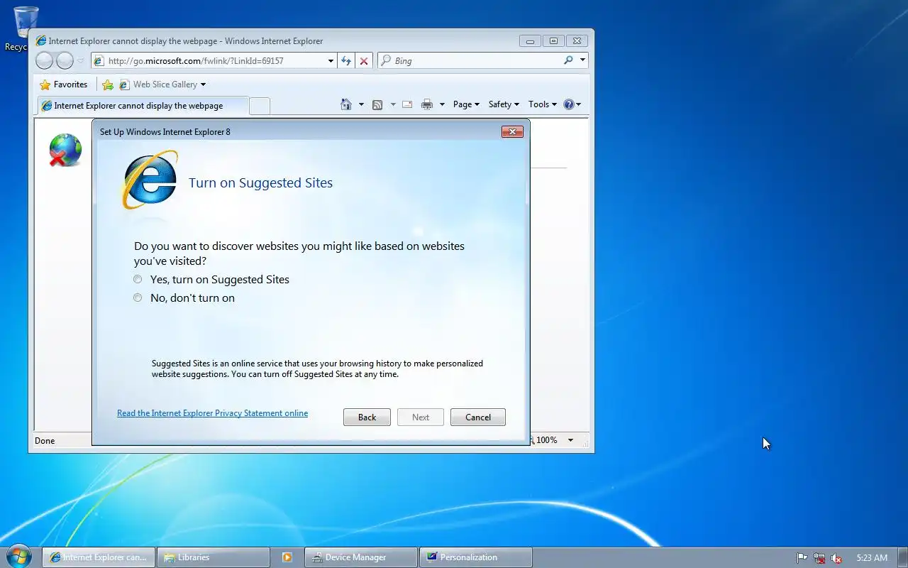Screen dimensions: 908x568
Task: Switch to Libraries taskbar button
Action: pos(214,557)
